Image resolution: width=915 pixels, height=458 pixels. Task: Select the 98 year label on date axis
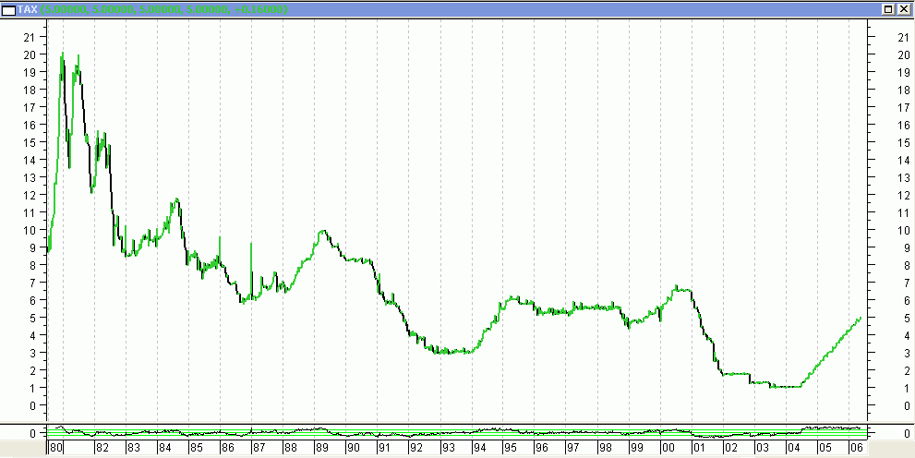605,448
